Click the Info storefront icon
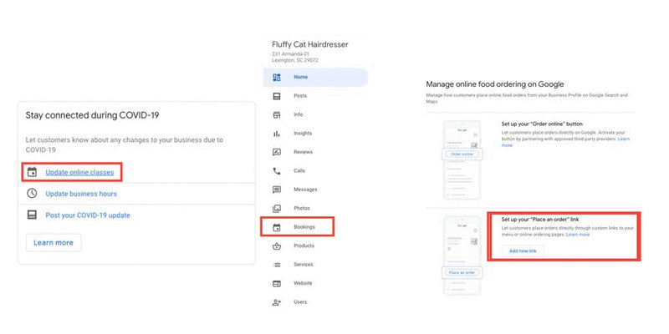The width and height of the screenshot is (669, 334). (277, 114)
